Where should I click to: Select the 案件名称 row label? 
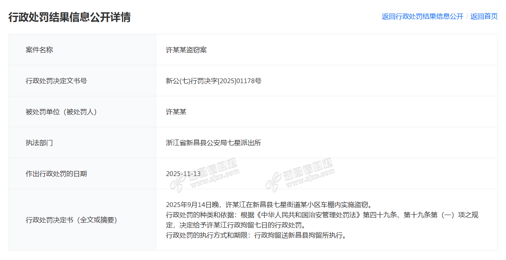coord(40,50)
